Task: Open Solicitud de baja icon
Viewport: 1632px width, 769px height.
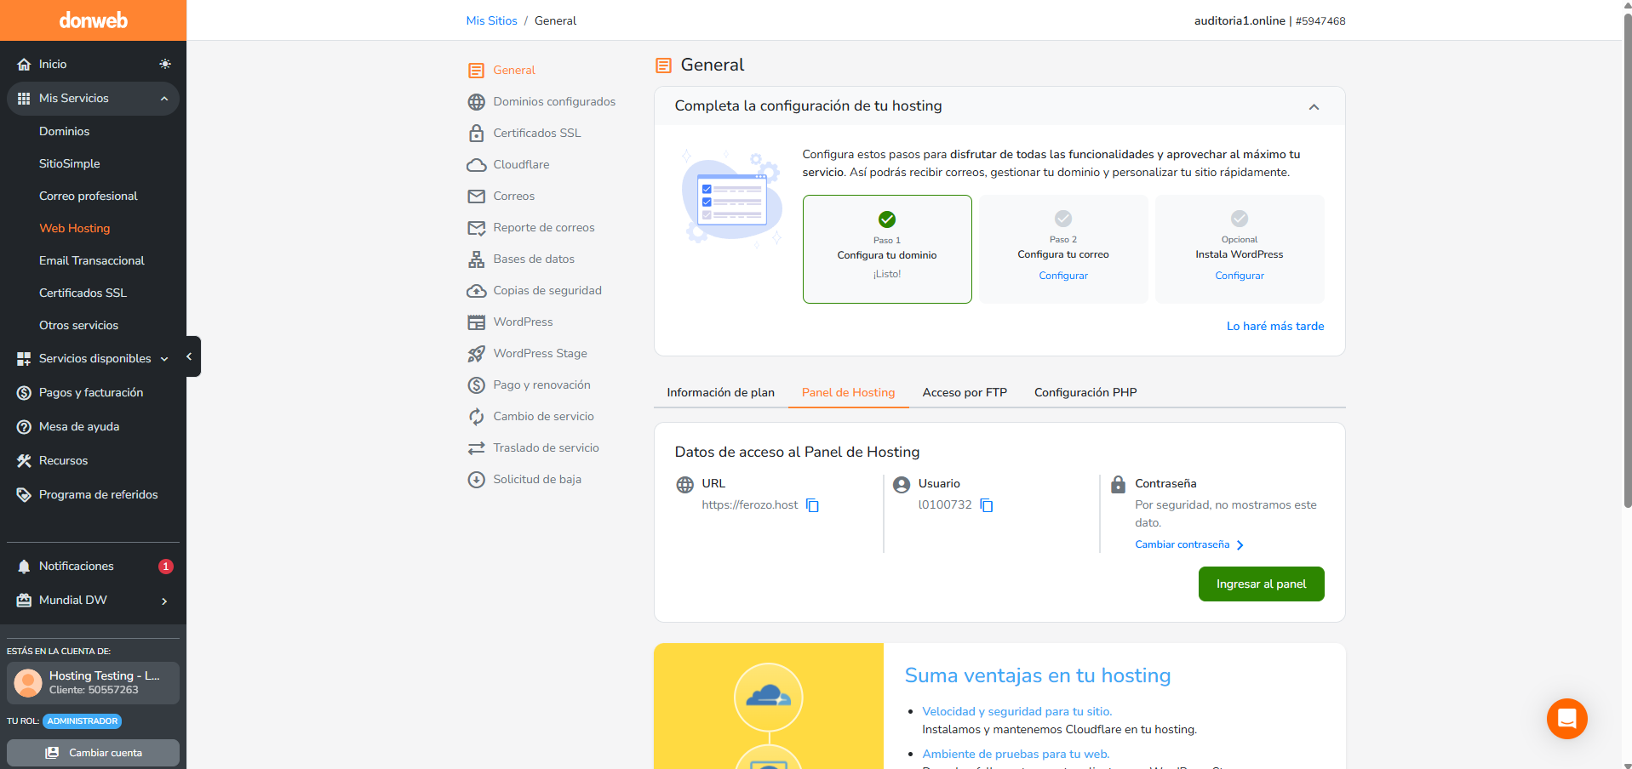Action: 476,480
